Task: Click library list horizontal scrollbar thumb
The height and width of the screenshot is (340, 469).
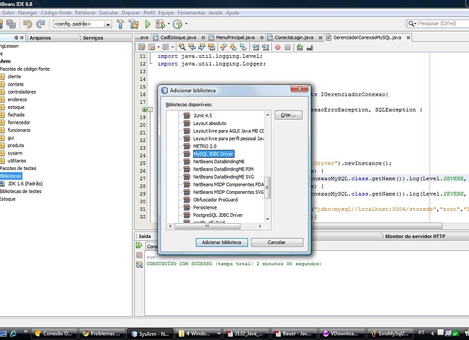Action: [207, 226]
